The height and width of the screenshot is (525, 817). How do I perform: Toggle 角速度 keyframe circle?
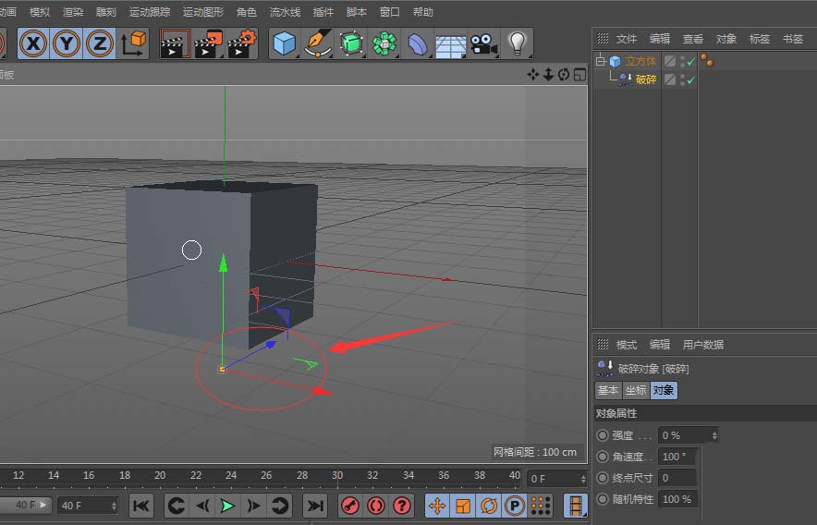coord(603,457)
